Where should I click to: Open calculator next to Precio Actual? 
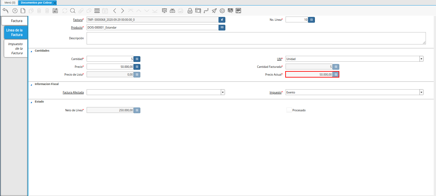click(336, 75)
